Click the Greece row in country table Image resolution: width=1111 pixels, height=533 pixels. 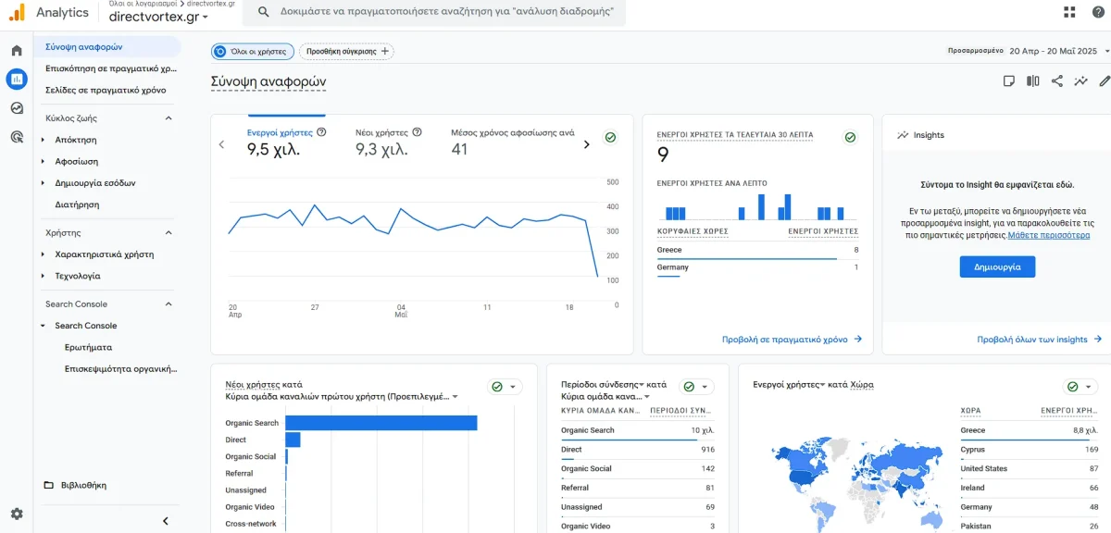[x=1029, y=430]
